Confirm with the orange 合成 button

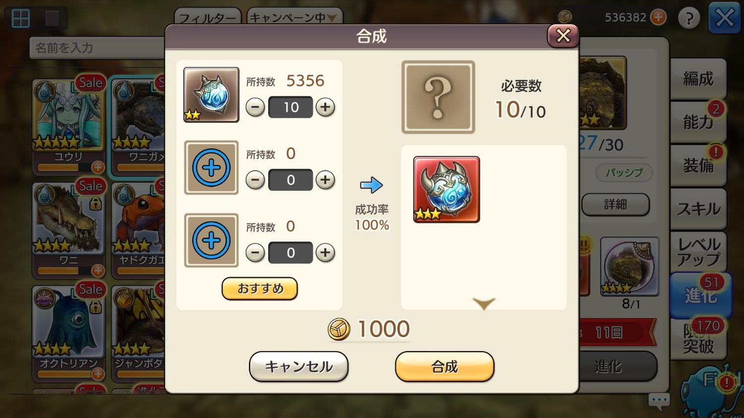coord(444,366)
